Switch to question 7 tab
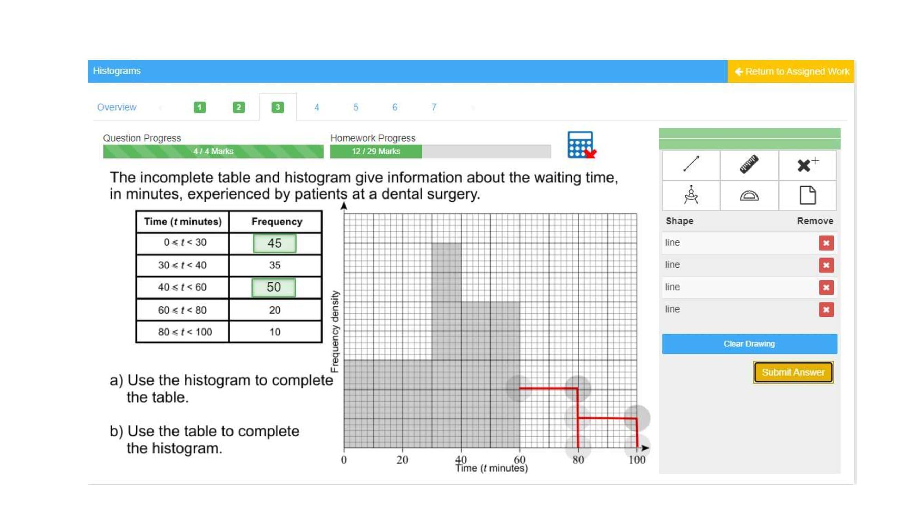Image resolution: width=920 pixels, height=517 pixels. 433,107
